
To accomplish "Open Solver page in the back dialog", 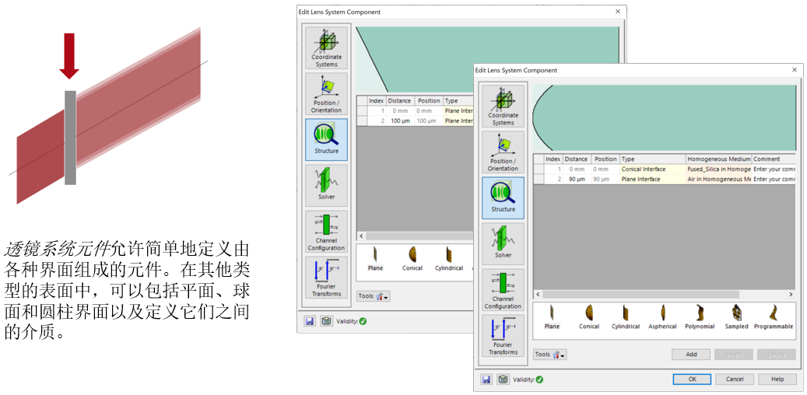I will click(326, 184).
